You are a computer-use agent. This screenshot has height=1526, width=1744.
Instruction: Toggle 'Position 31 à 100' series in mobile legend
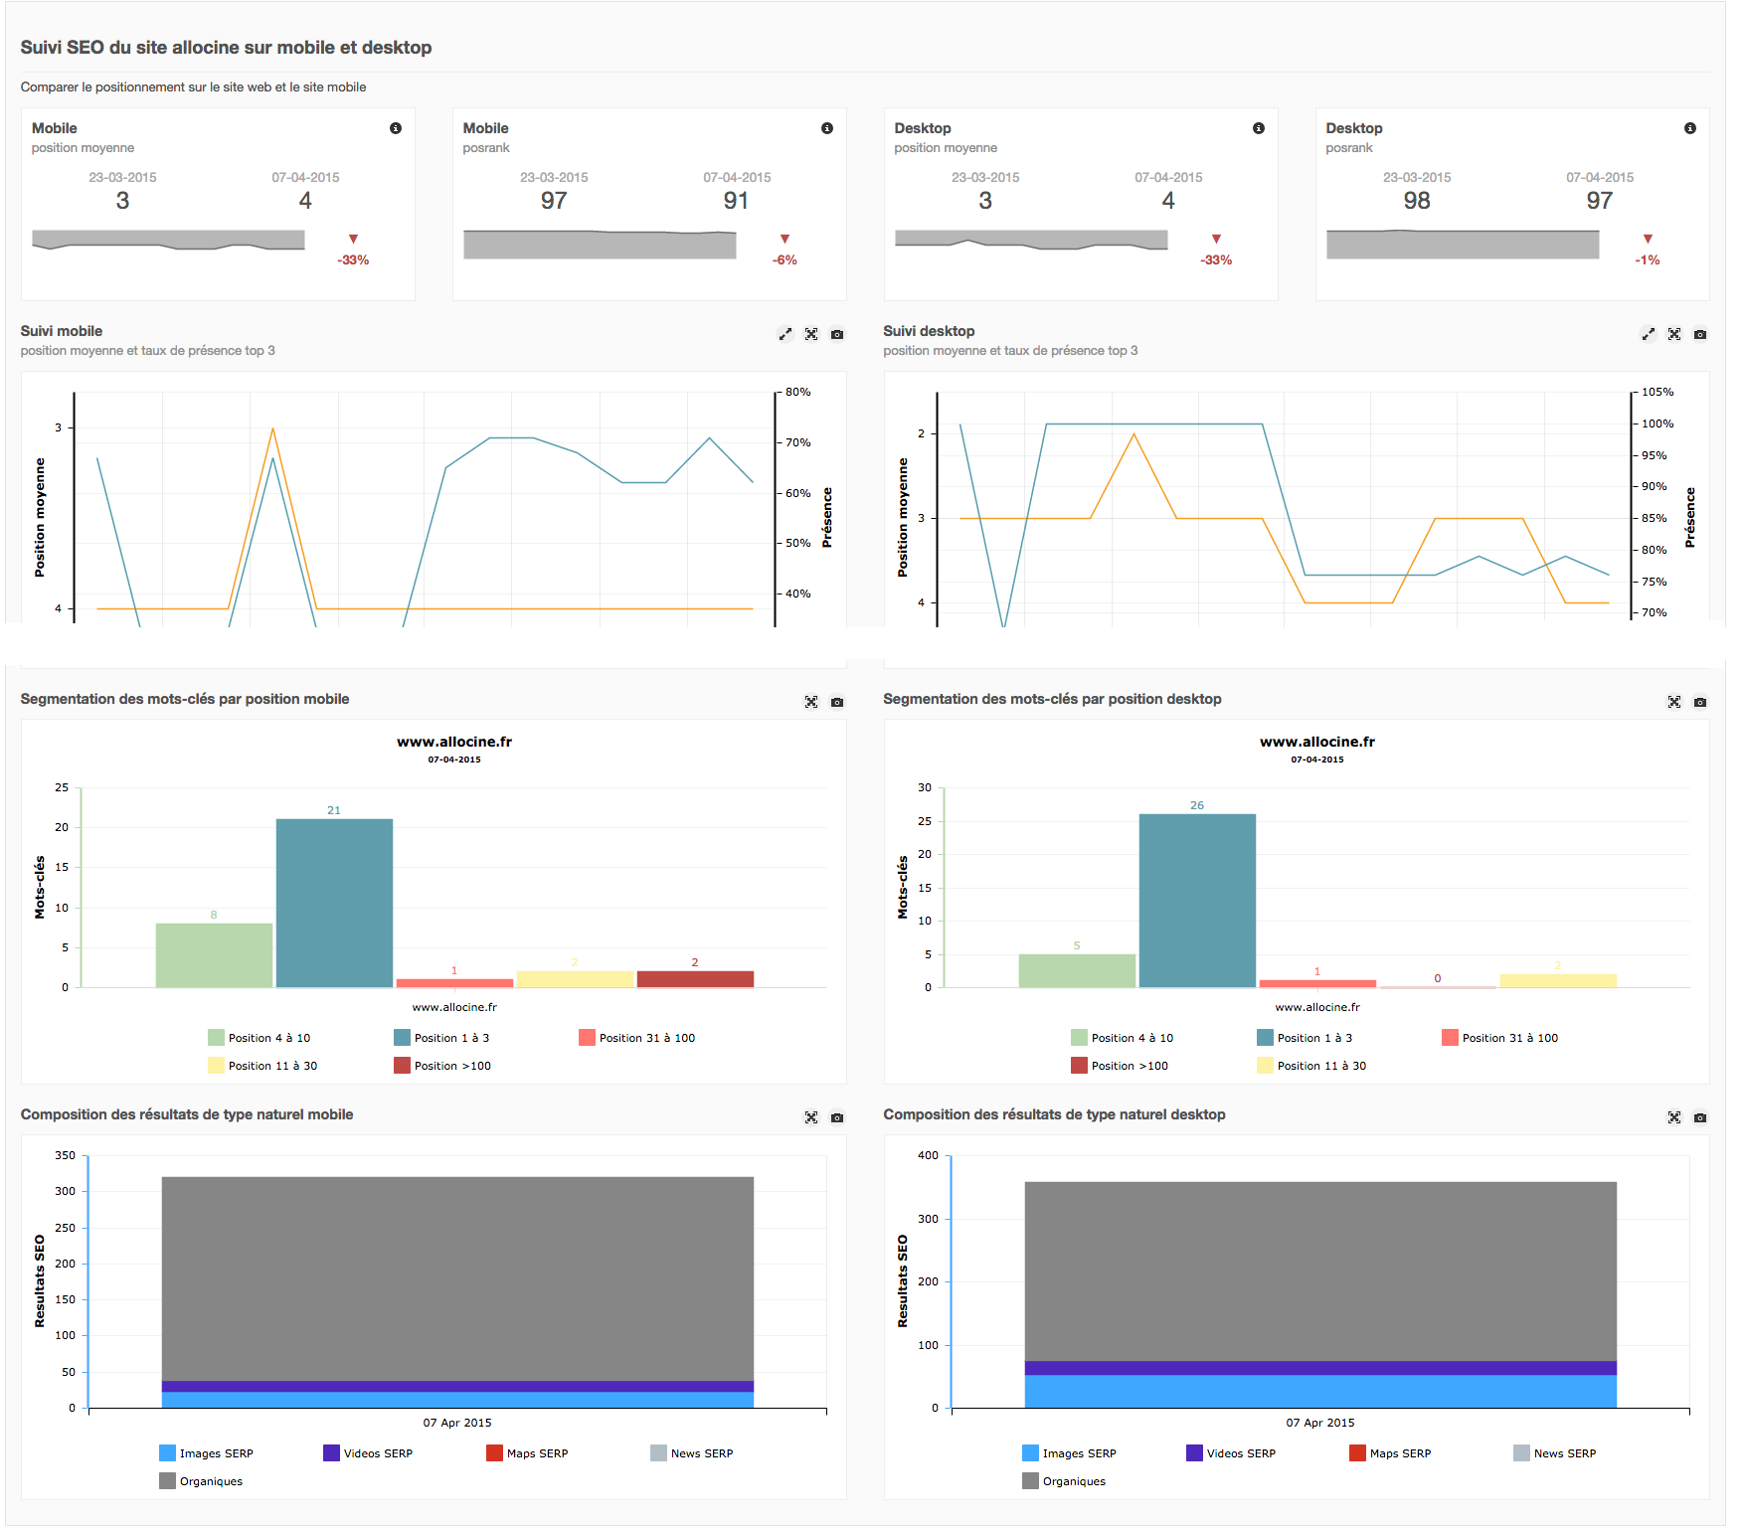click(x=637, y=1038)
